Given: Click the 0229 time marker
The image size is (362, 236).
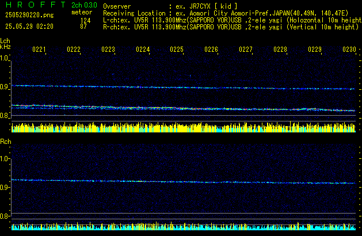Looking at the screenshot, I should click(x=315, y=50).
